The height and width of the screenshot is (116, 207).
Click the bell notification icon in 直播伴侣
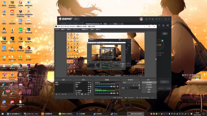[163, 25]
